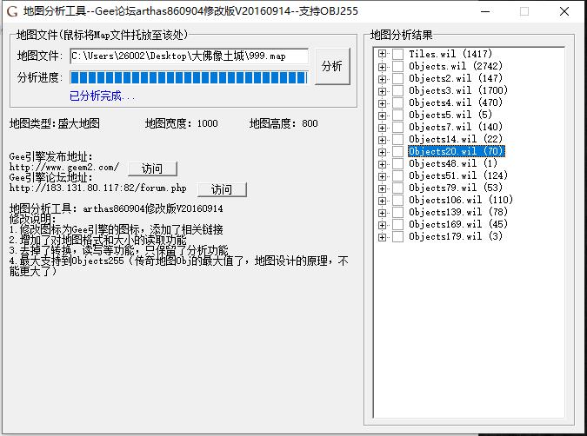This screenshot has height=436, width=587.
Task: Click 访问 button next to geem2.com address
Action: coord(152,168)
